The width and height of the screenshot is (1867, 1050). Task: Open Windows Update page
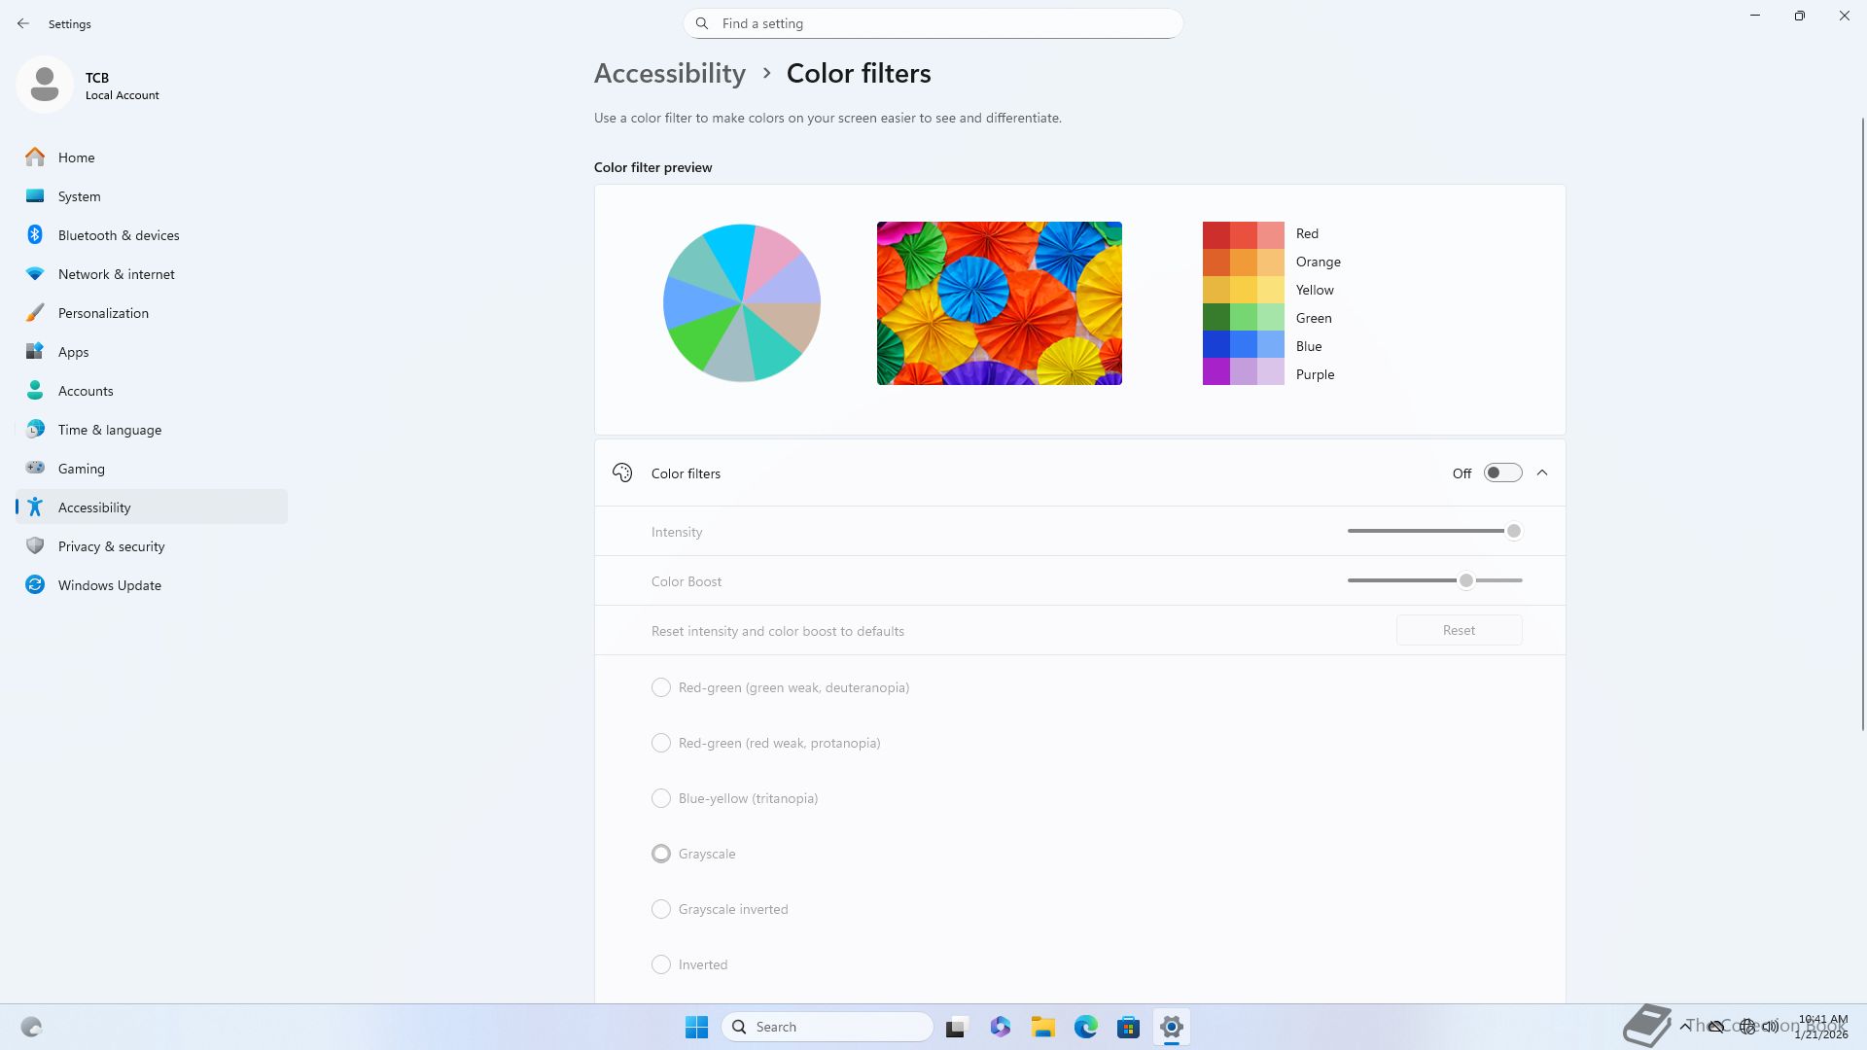tap(109, 585)
